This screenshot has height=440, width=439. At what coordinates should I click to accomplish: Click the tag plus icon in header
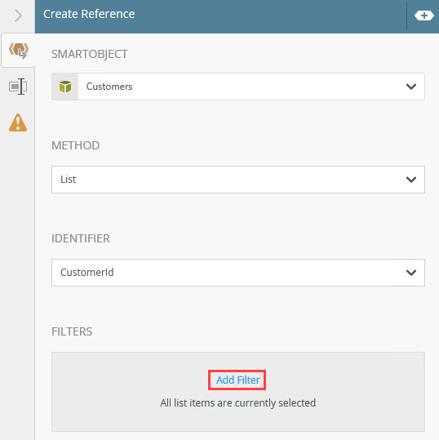click(423, 16)
